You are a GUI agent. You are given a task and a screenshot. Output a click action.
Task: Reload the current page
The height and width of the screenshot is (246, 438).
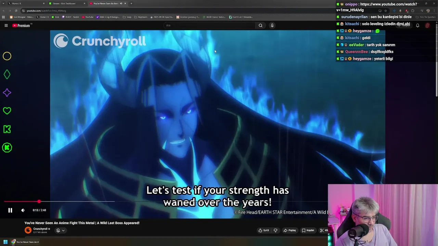click(16, 11)
